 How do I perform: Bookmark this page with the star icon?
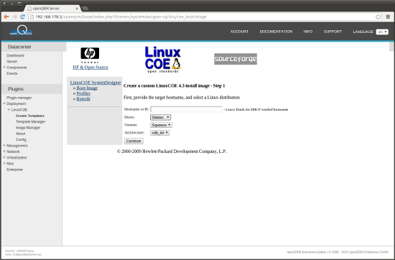point(378,17)
